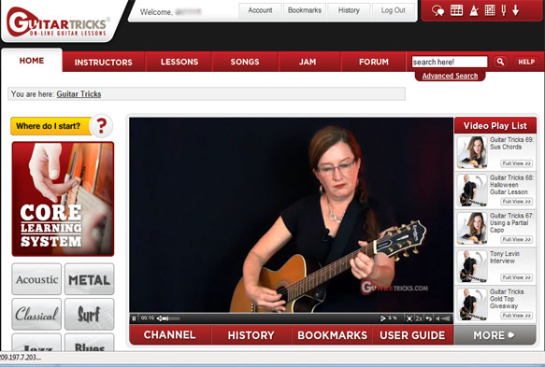Screen dimensions: 545x367
Task: Select the METAL style button
Action: coord(90,279)
